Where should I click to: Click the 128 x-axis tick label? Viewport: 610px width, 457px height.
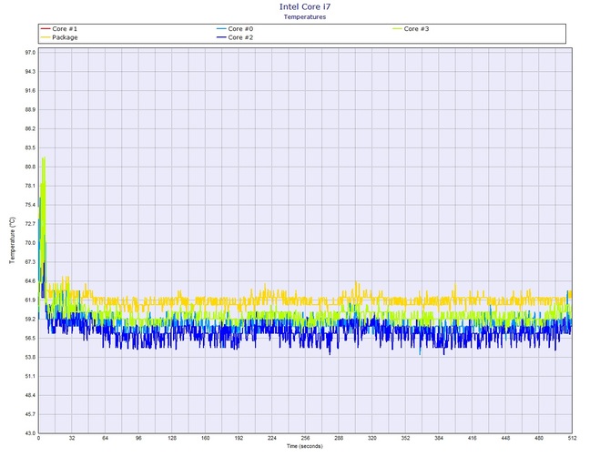pyautogui.click(x=172, y=438)
